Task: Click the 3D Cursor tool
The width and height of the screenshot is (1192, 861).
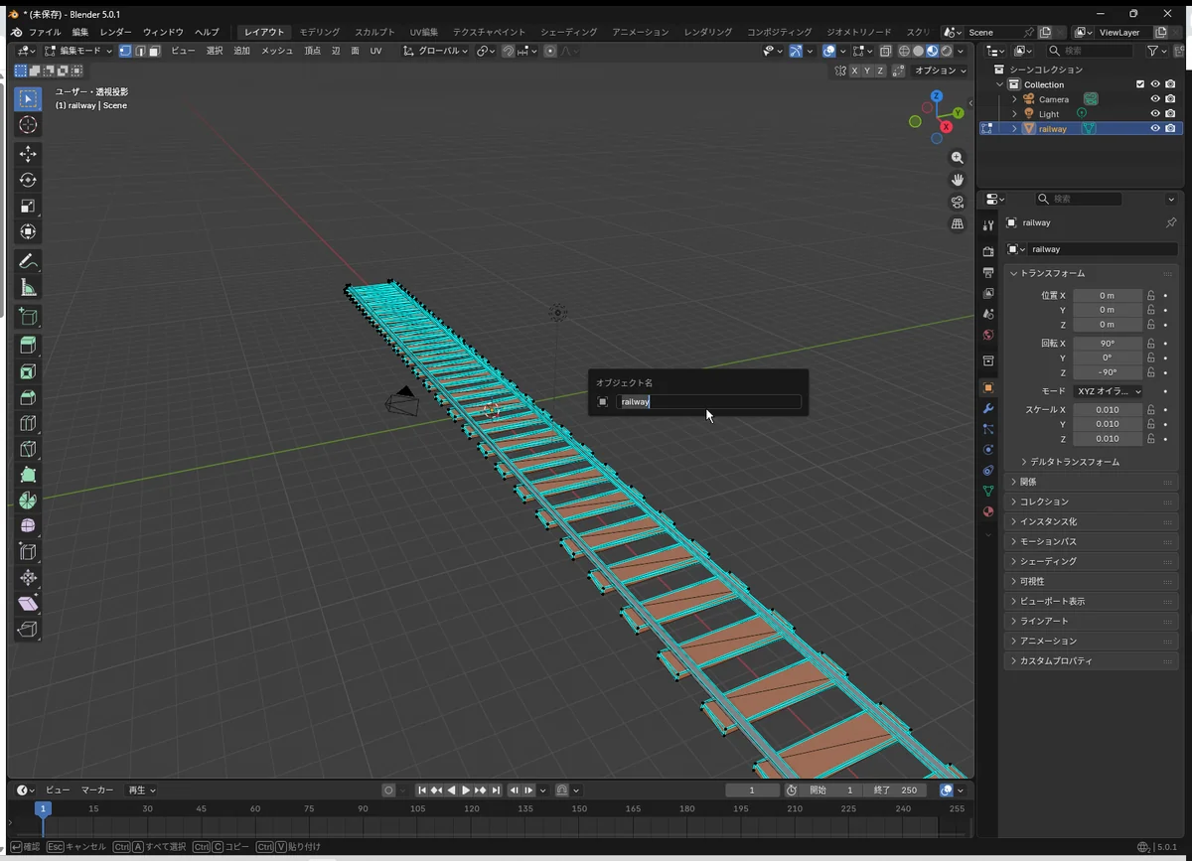Action: tap(28, 124)
